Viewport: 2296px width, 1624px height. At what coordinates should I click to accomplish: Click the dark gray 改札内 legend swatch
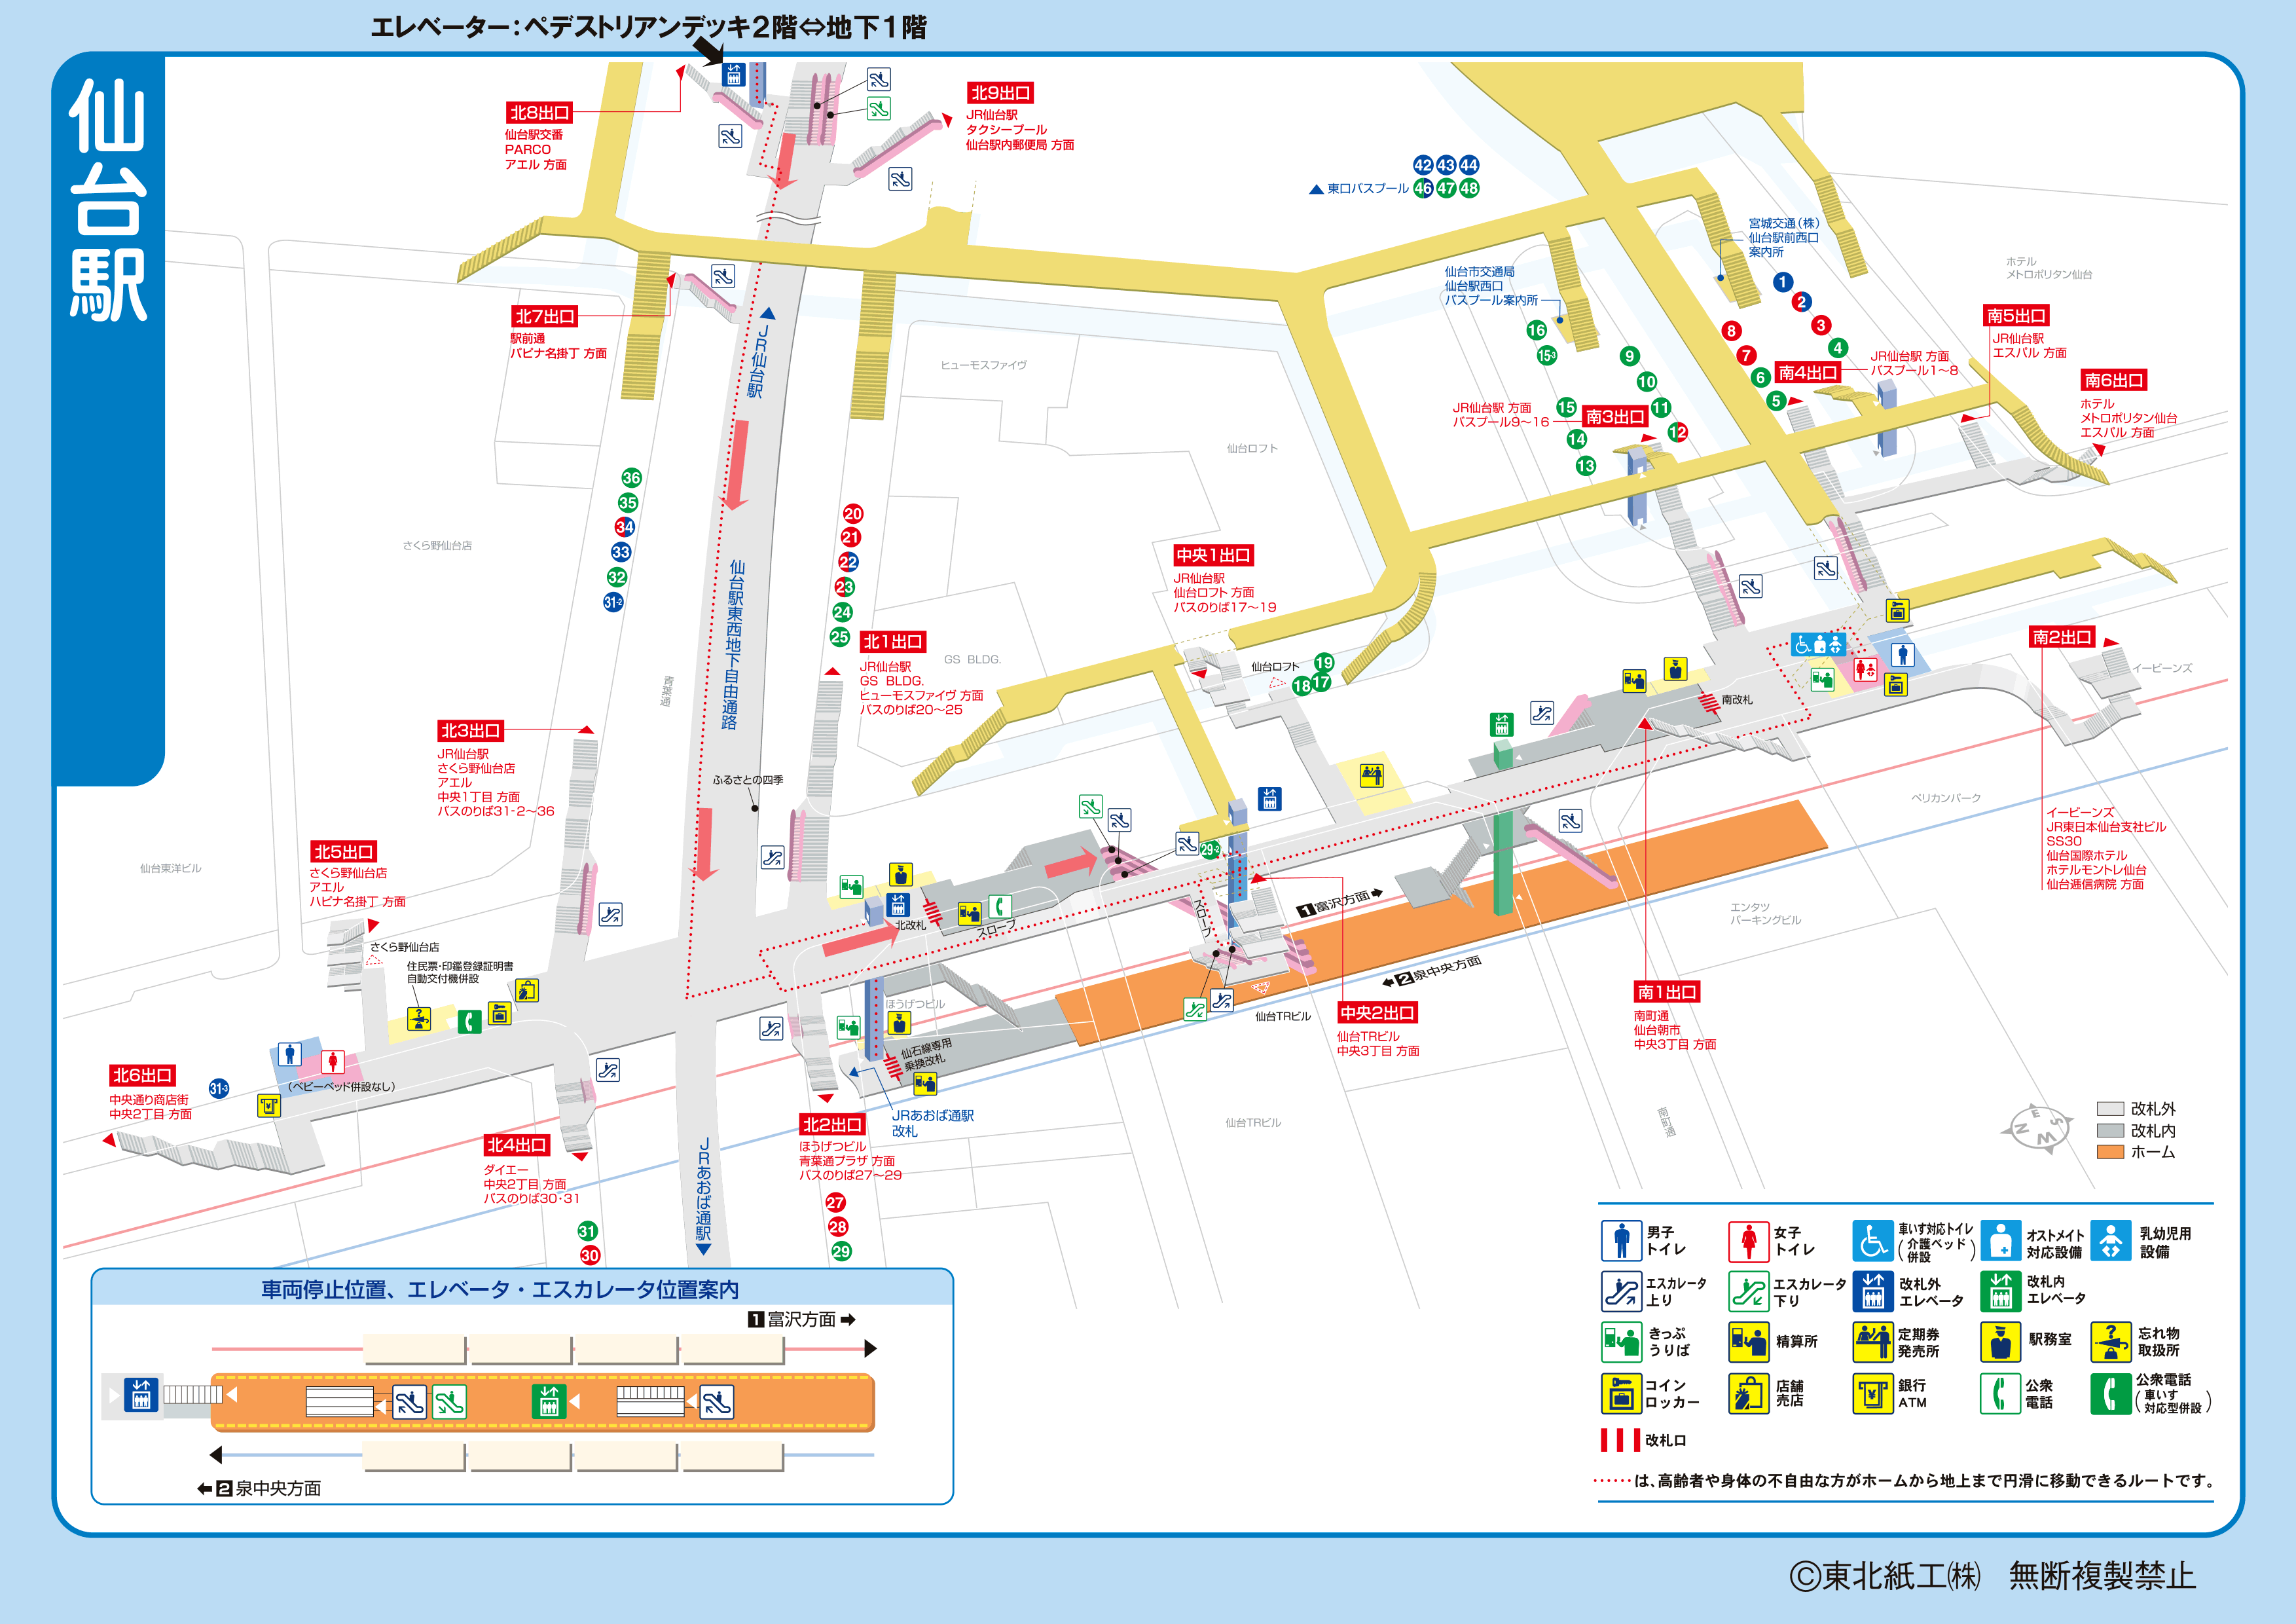tap(2110, 1130)
